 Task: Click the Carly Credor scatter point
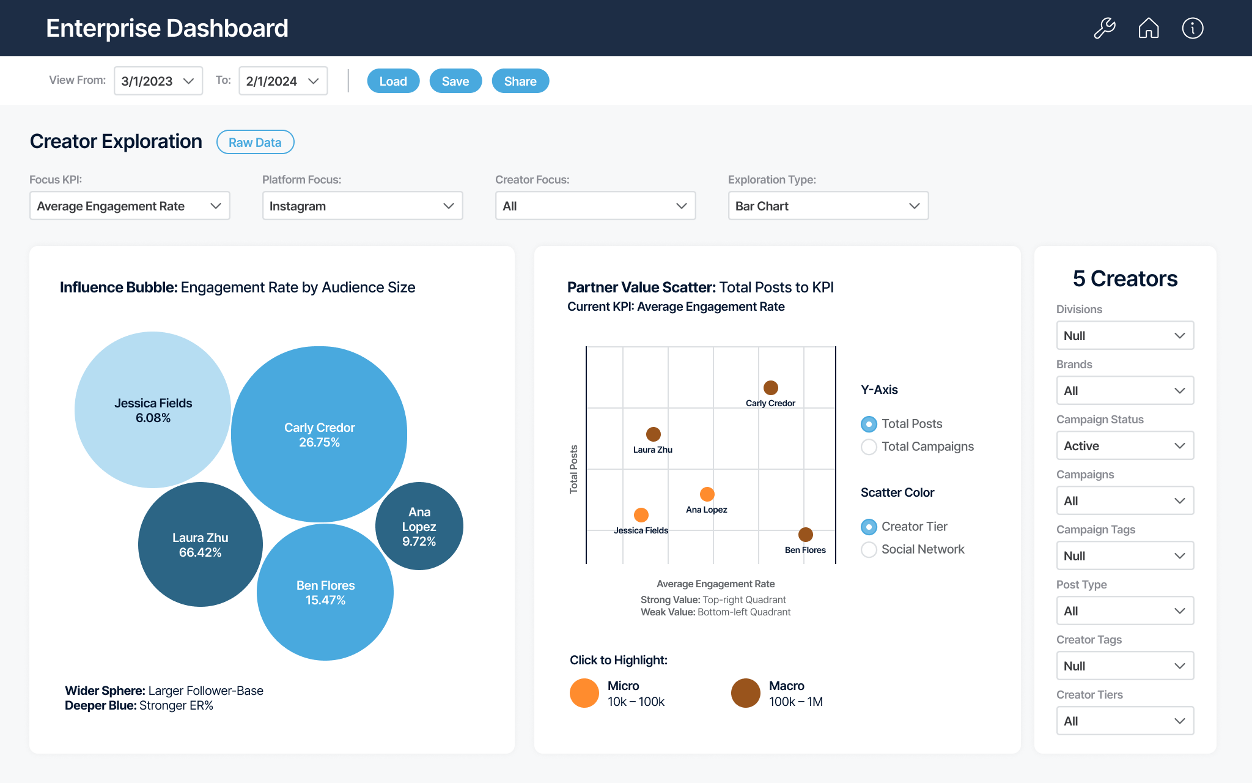coord(771,388)
